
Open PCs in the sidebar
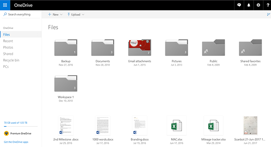(6, 67)
